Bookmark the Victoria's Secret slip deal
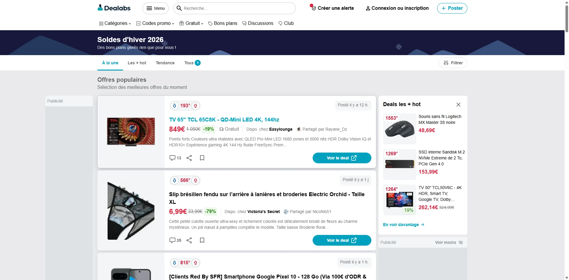 click(x=202, y=240)
